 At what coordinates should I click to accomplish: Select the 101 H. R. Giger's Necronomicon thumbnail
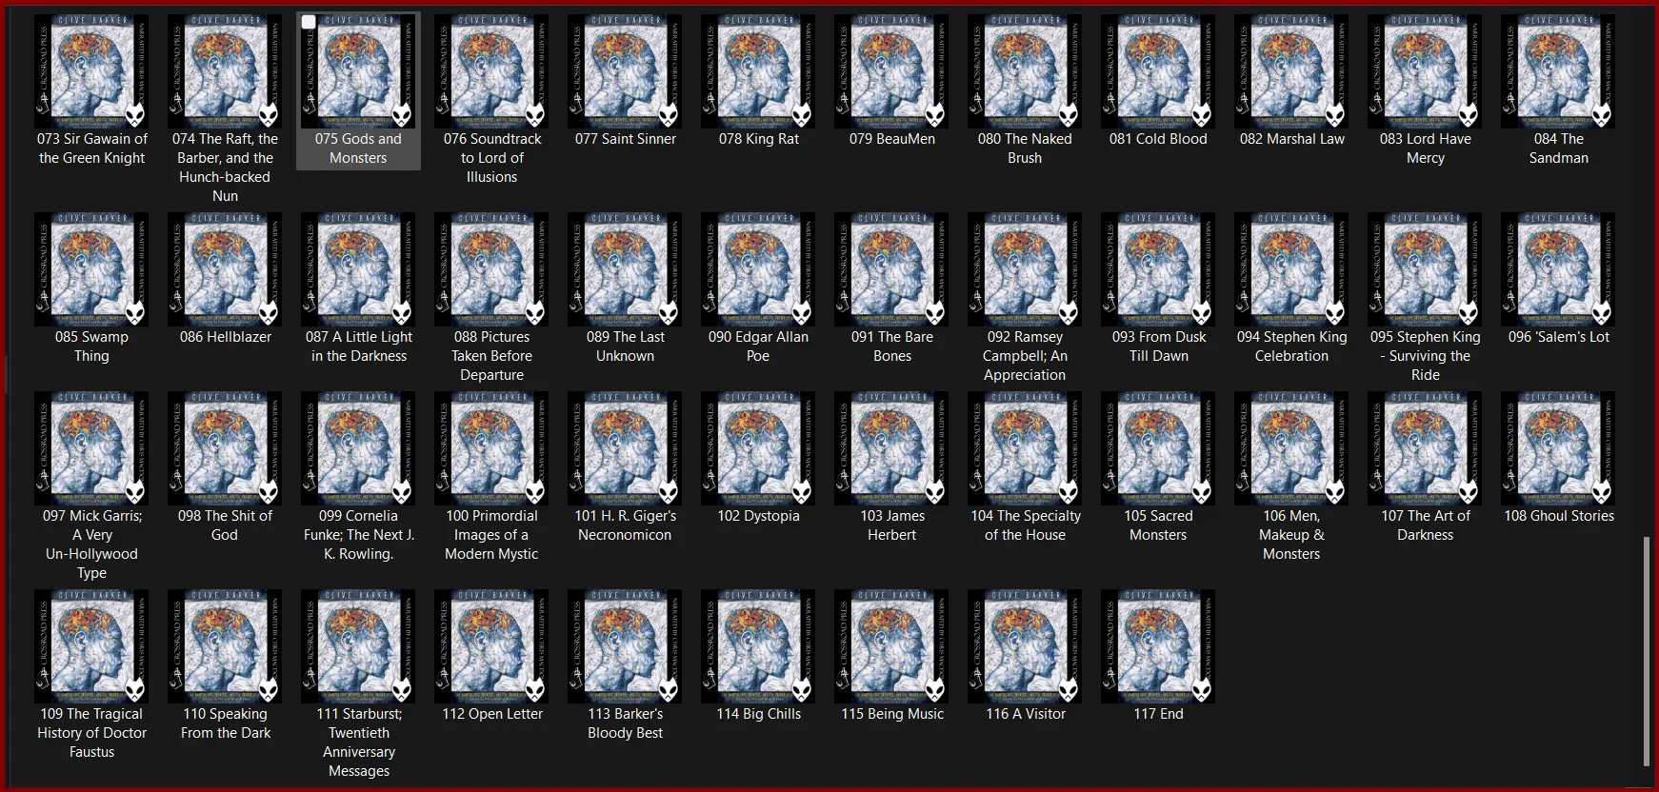[625, 448]
